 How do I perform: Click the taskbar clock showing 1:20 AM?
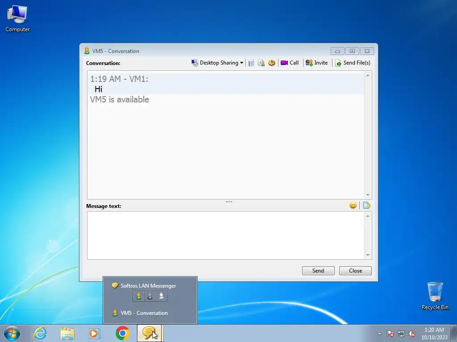pos(434,334)
